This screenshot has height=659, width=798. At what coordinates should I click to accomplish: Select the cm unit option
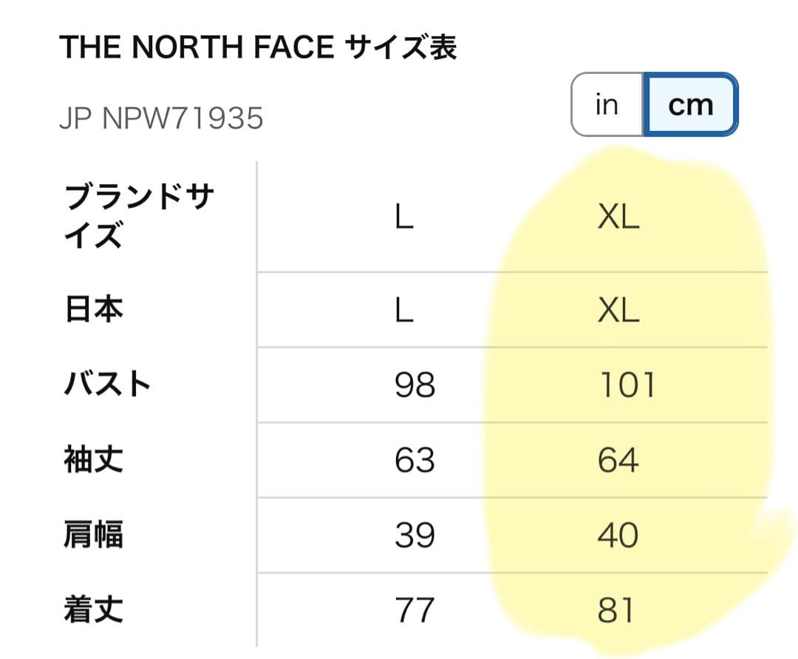coord(689,105)
